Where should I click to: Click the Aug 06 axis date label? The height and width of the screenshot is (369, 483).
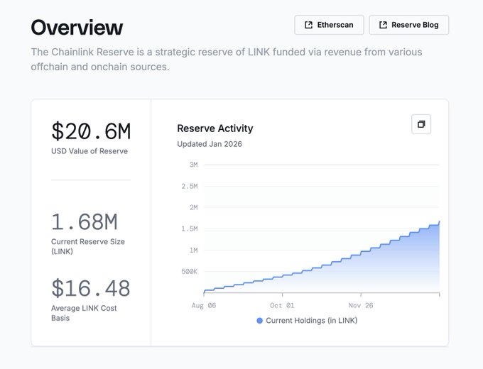[x=203, y=306]
